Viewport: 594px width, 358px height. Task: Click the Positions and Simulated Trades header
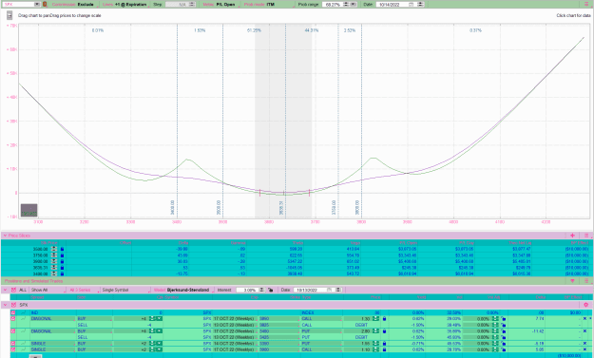[33, 281]
